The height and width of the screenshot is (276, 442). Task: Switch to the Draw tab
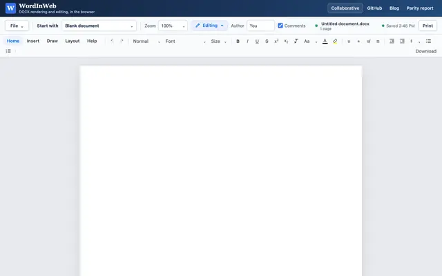(x=52, y=41)
